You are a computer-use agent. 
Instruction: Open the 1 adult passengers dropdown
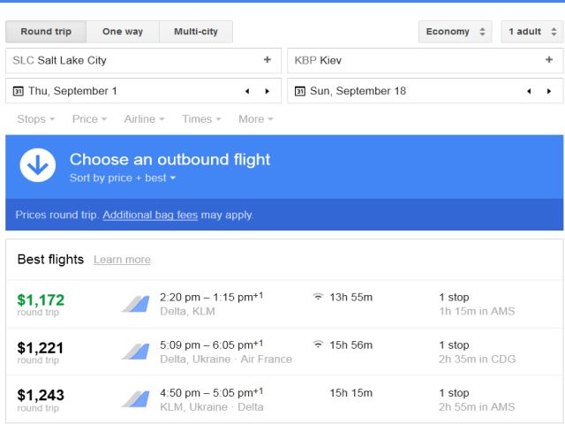point(531,32)
